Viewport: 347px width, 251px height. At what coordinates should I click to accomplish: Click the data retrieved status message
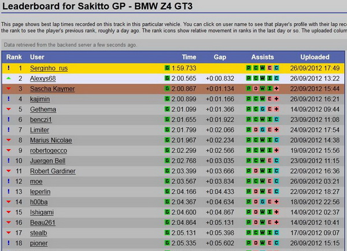tap(71, 45)
